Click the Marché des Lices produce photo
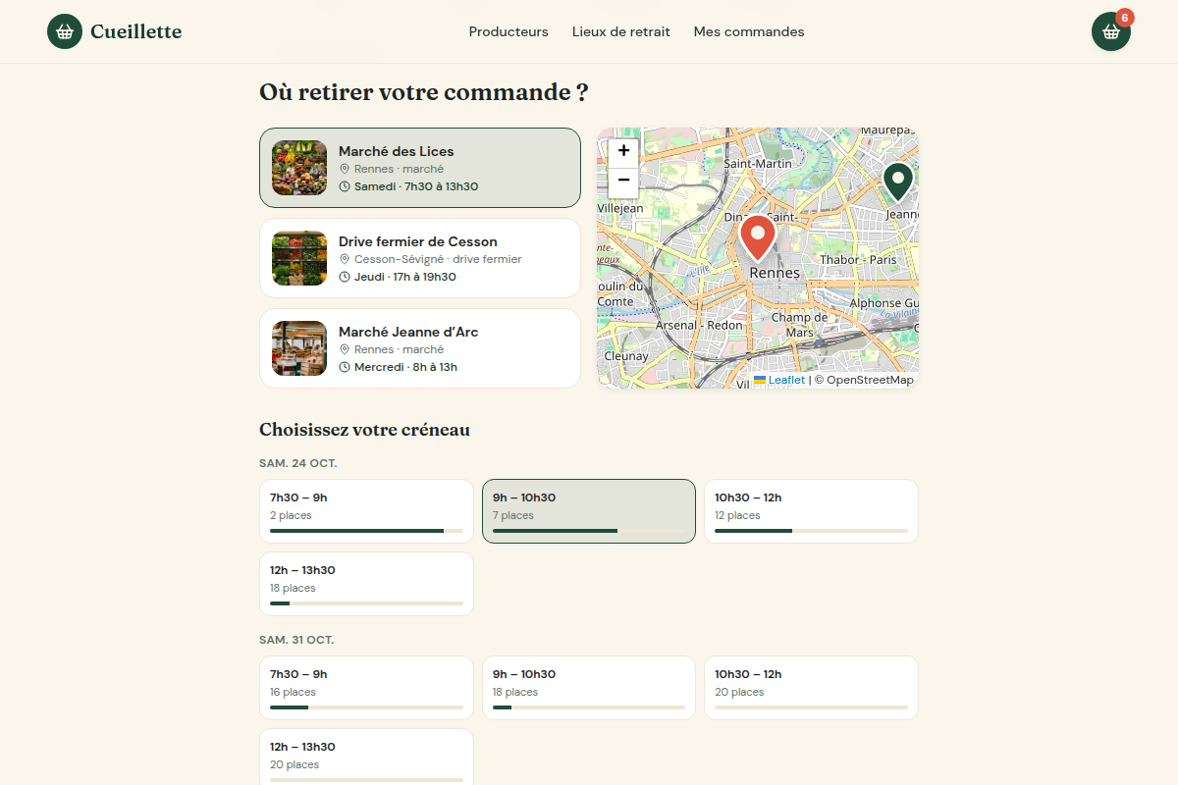Screen dimensions: 1178x785 299,168
